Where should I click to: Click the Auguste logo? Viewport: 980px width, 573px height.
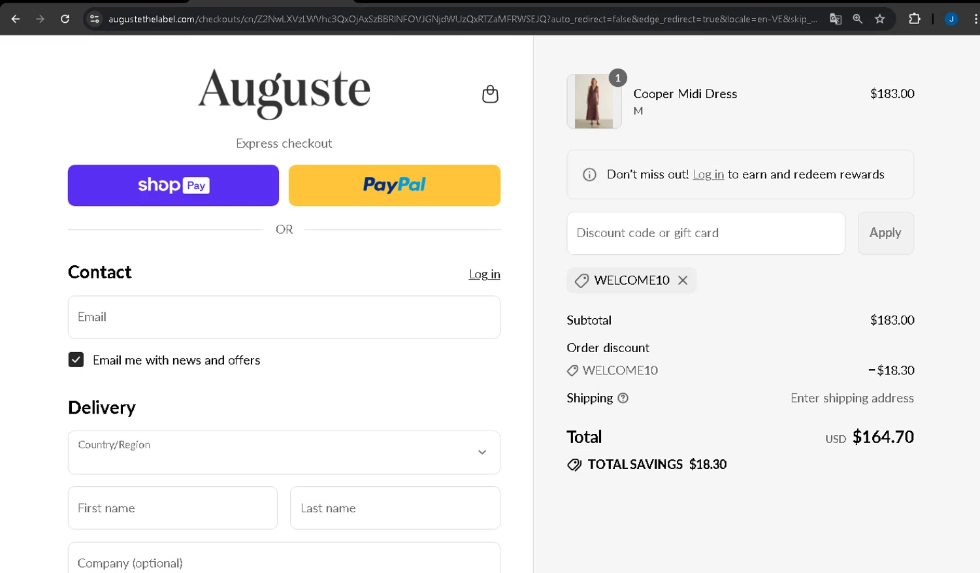284,93
